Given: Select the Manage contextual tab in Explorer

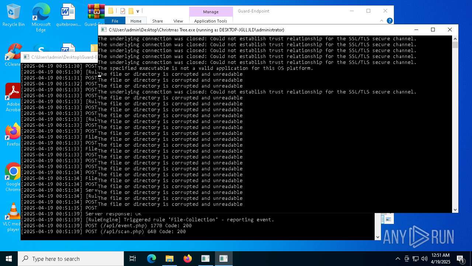Looking at the screenshot, I should [x=211, y=12].
